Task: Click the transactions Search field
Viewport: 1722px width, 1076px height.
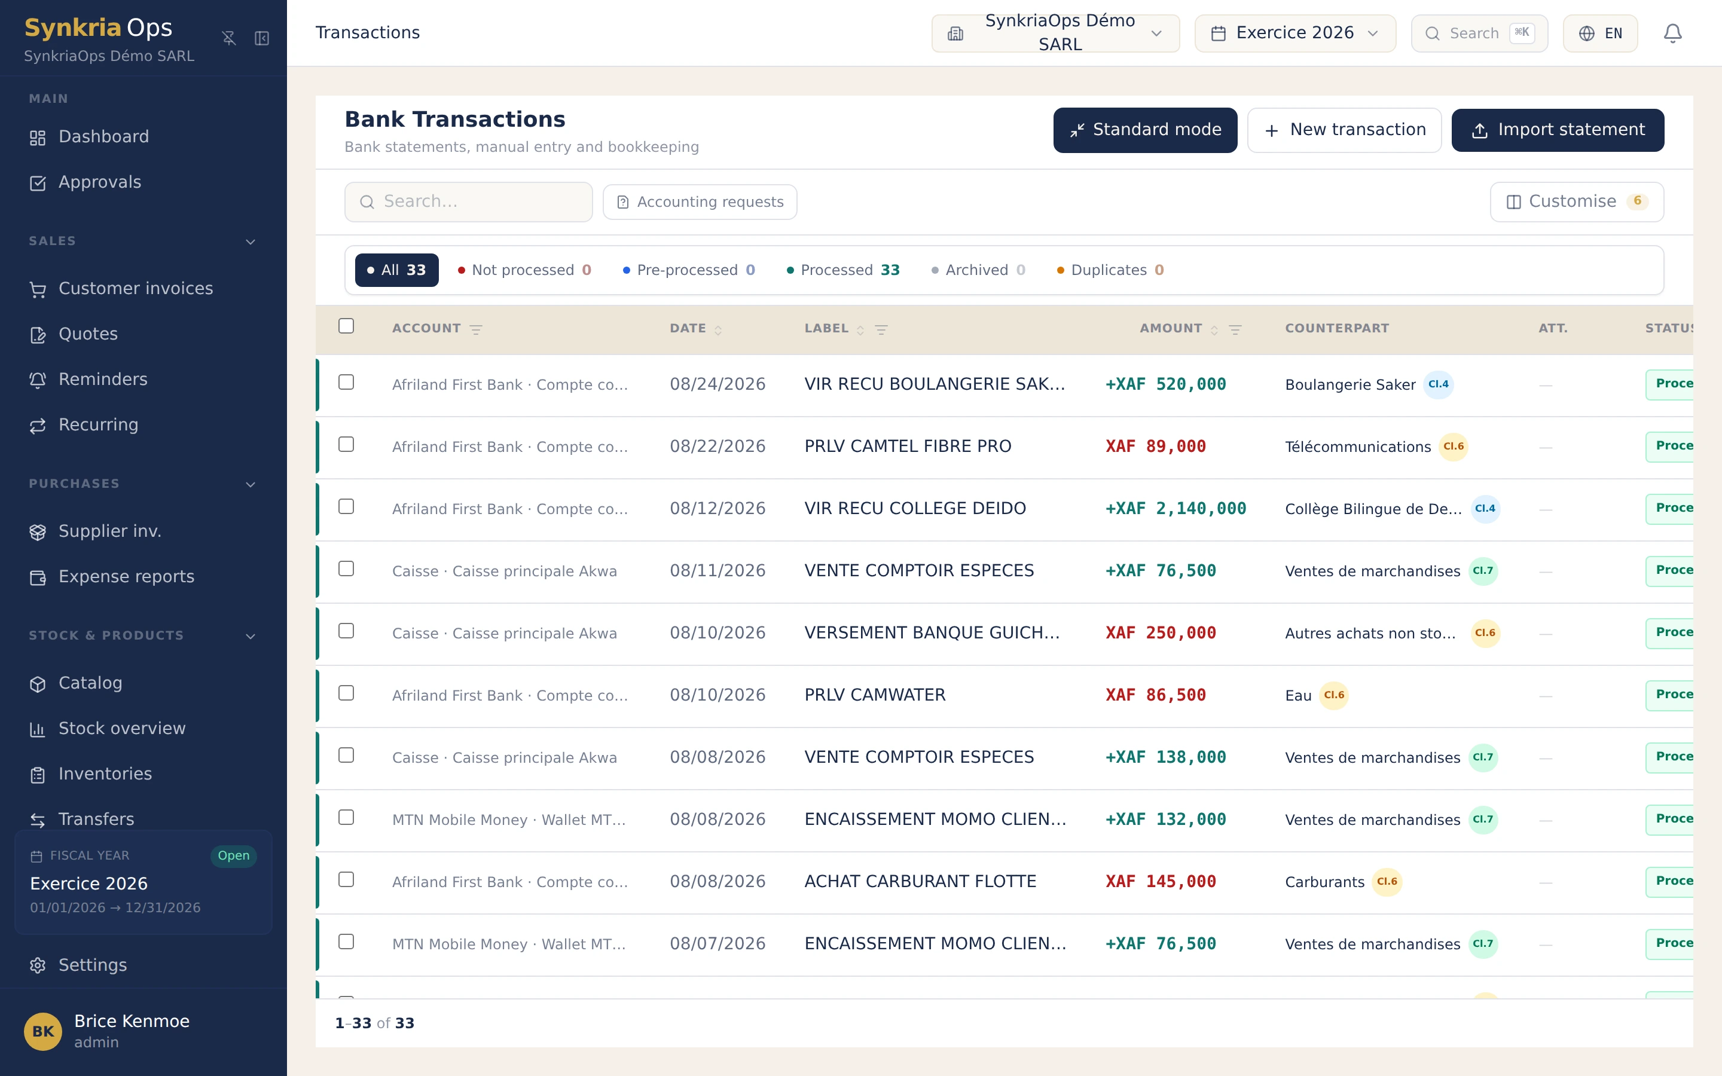Action: click(468, 202)
